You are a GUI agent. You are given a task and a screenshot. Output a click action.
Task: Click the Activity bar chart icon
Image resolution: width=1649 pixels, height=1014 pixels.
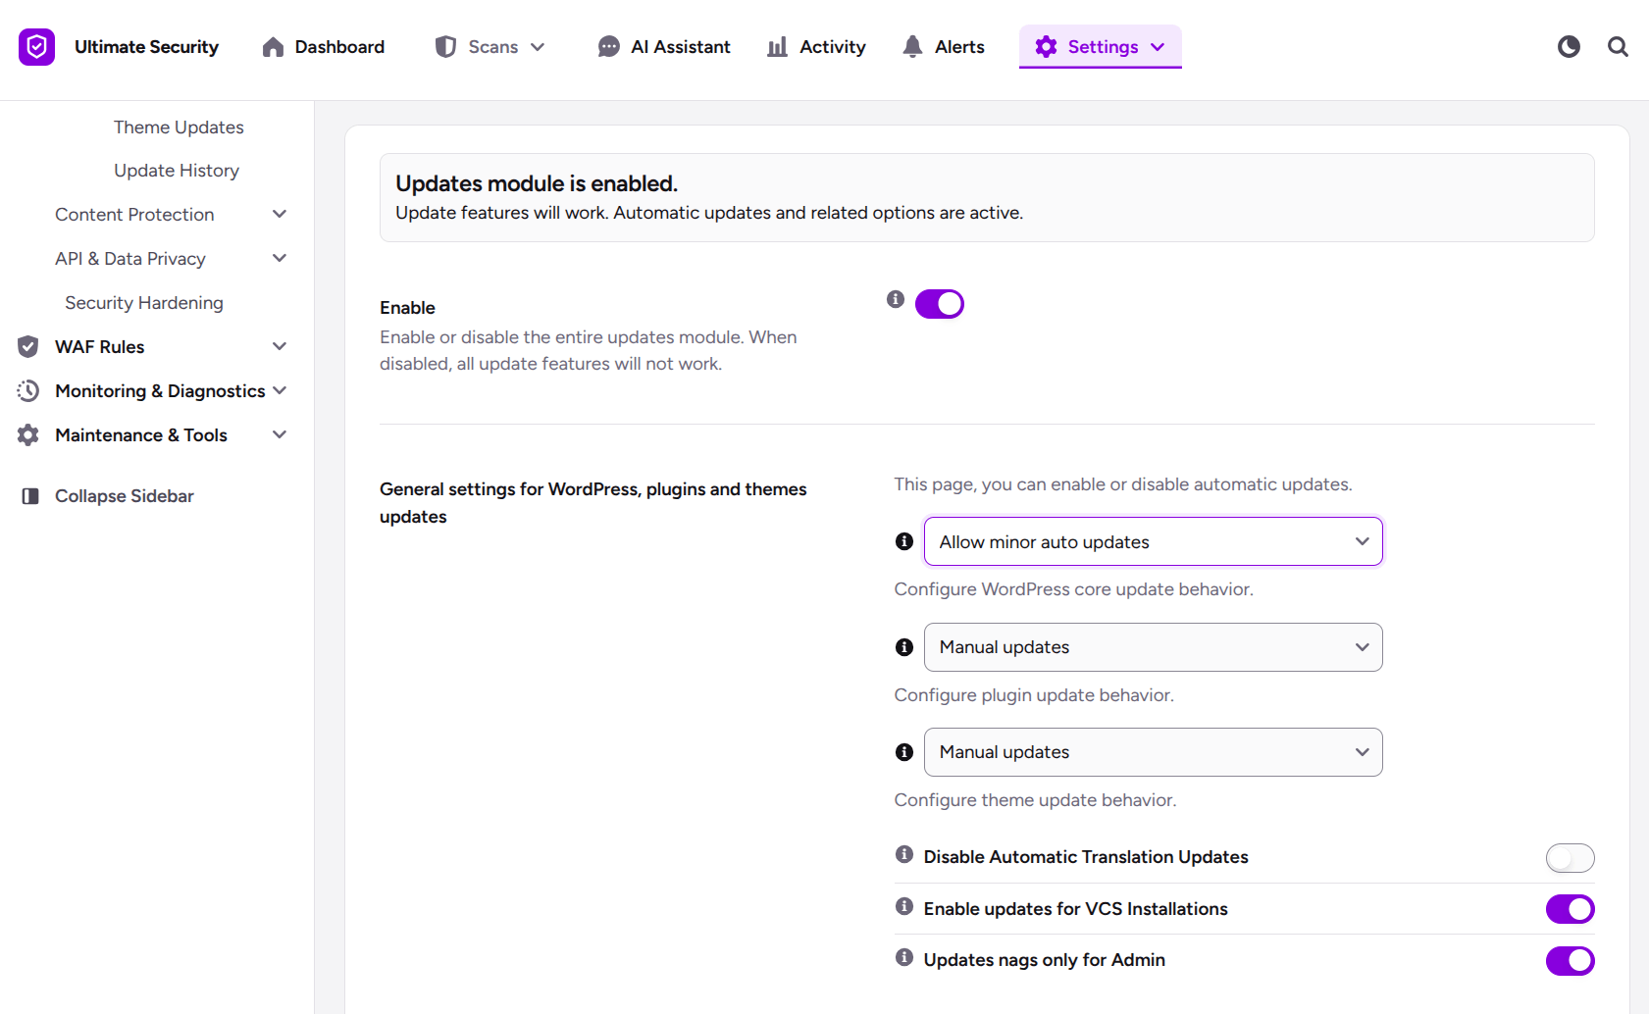point(778,47)
